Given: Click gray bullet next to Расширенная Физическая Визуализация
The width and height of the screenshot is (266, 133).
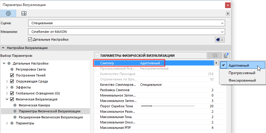Looking at the screenshot, I should tap(15, 117).
